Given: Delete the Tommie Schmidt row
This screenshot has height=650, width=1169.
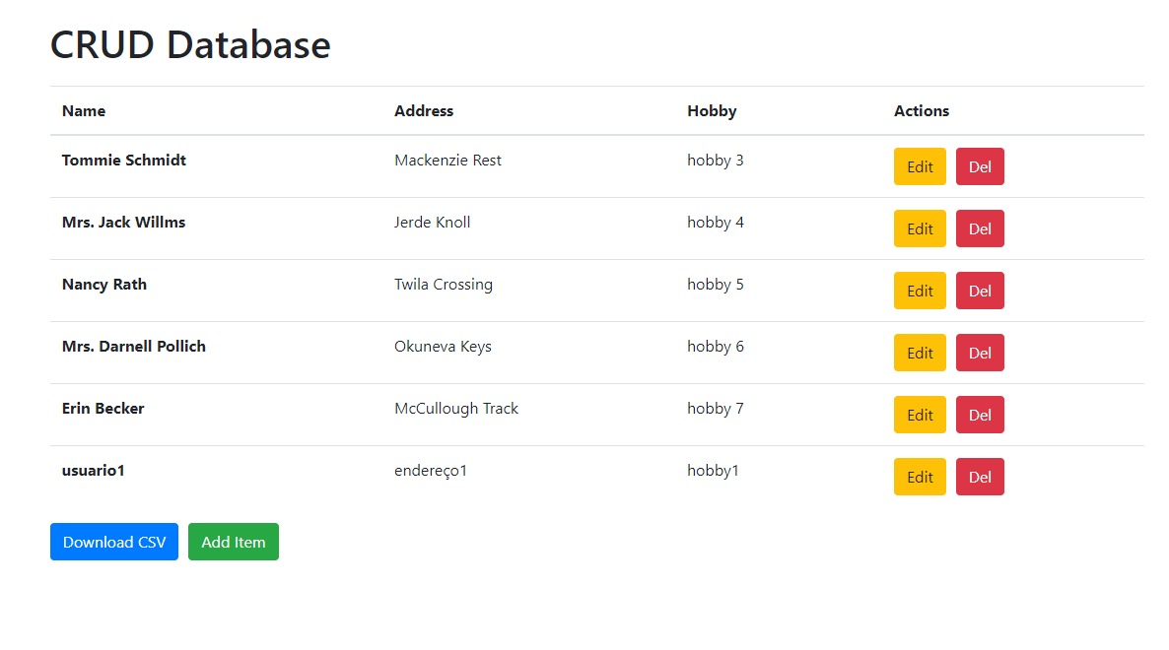Looking at the screenshot, I should coord(979,166).
